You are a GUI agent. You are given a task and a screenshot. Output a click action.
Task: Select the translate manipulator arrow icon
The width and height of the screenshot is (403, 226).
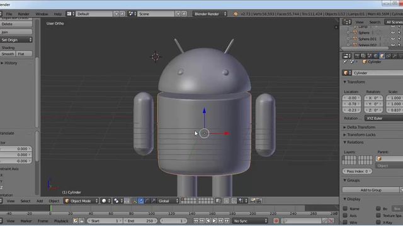click(x=140, y=201)
